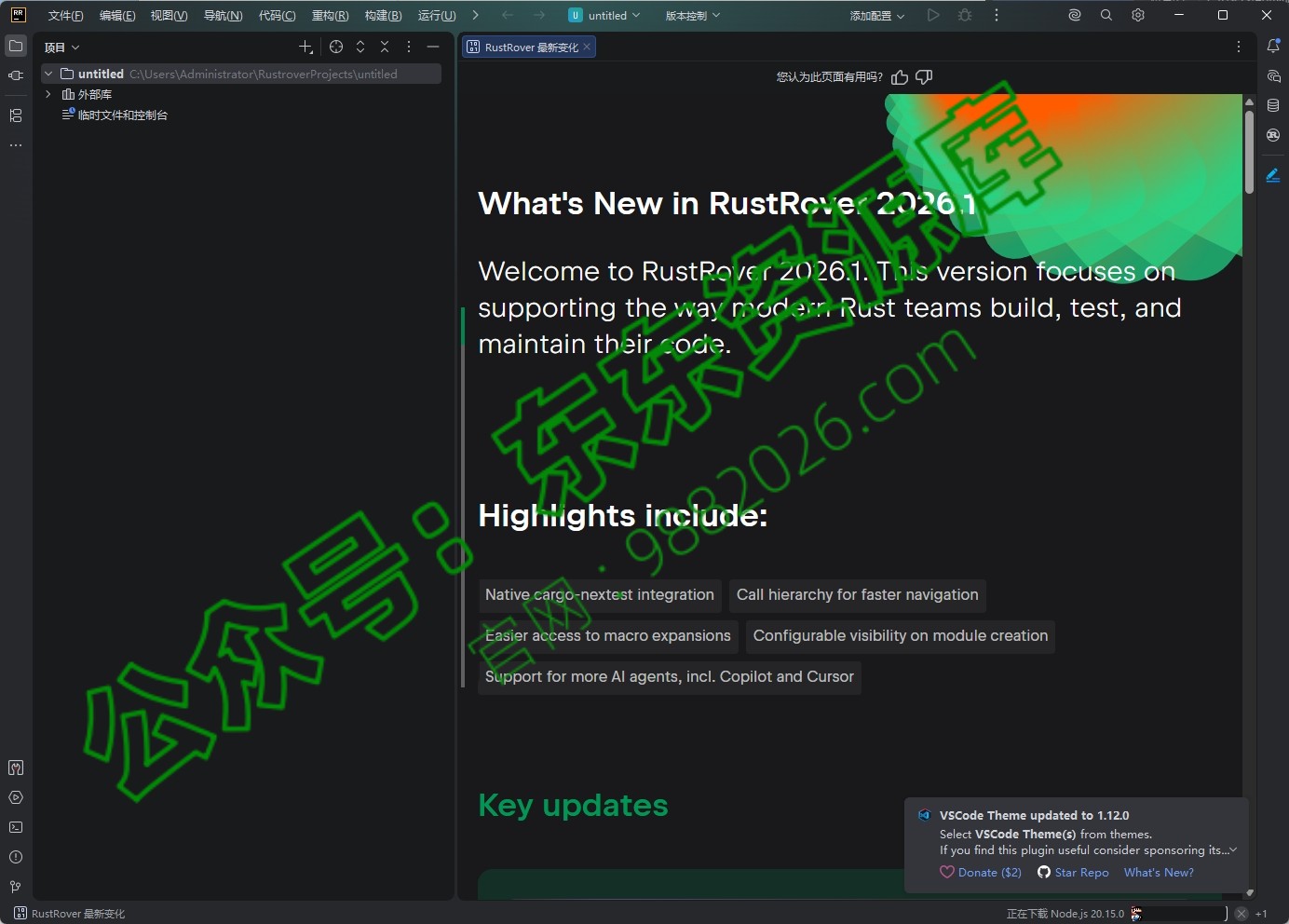Toggle the Project tool window sidebar button

pyautogui.click(x=16, y=46)
